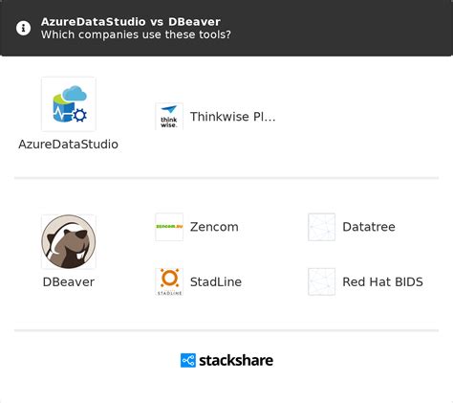Click the stackshare wordmark
The width and height of the screenshot is (453, 403).
[236, 361]
